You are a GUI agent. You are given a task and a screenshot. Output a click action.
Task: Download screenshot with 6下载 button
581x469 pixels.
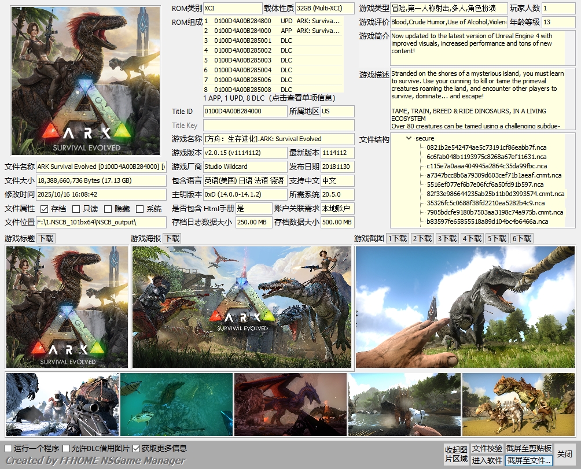(x=522, y=238)
